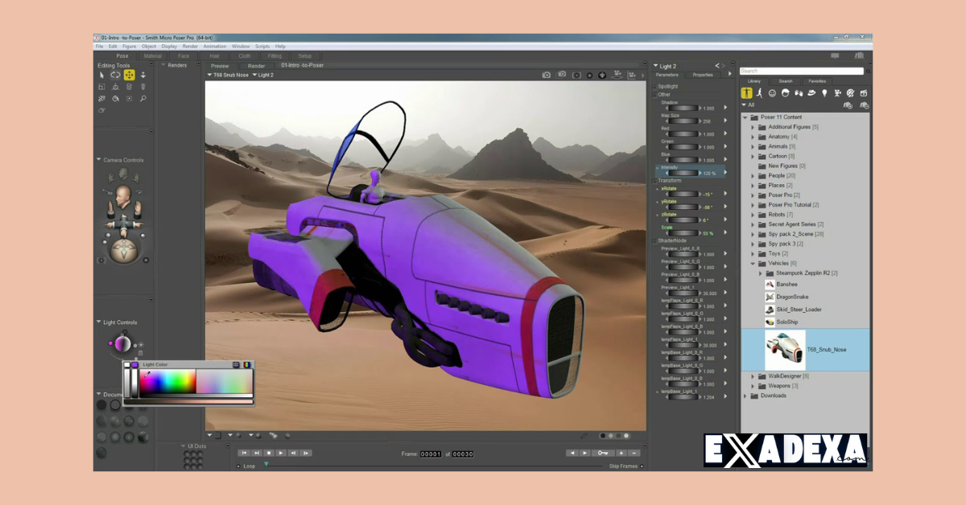966x505 pixels.
Task: Collapse the Camera Controls section
Action: point(98,160)
